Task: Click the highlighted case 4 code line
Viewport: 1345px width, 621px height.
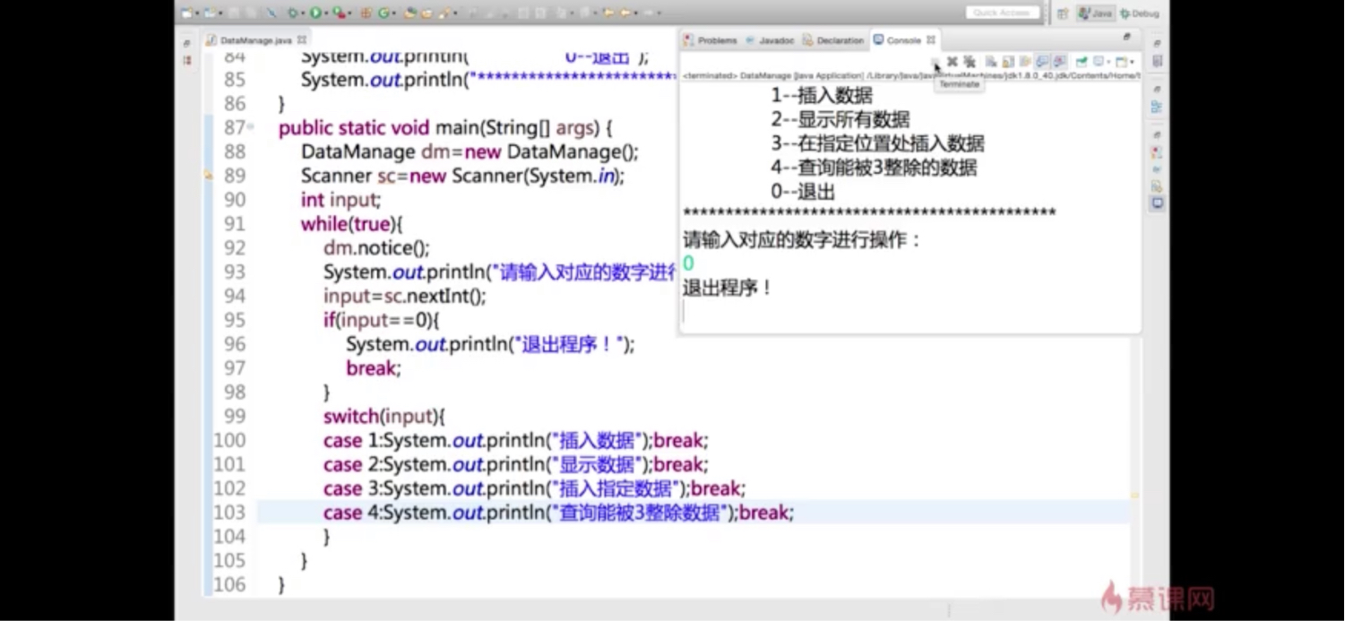Action: tap(558, 513)
